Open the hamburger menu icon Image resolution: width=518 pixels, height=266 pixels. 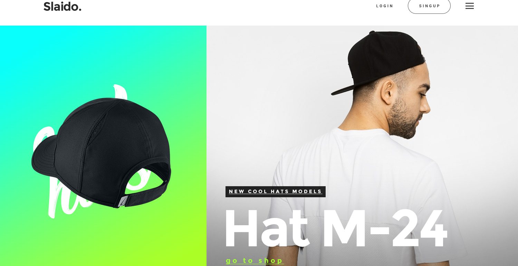tap(469, 6)
